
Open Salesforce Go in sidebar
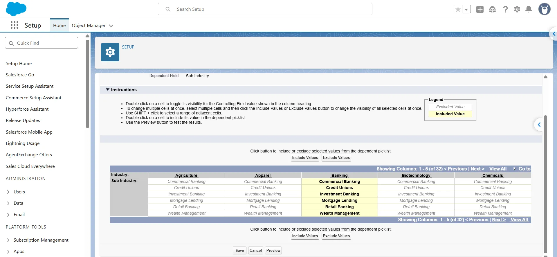[x=20, y=75]
